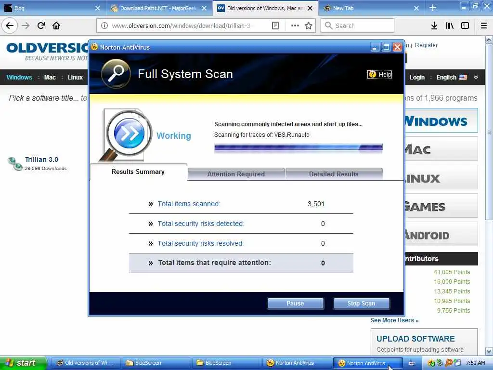Go to the Home page icon

click(x=56, y=26)
